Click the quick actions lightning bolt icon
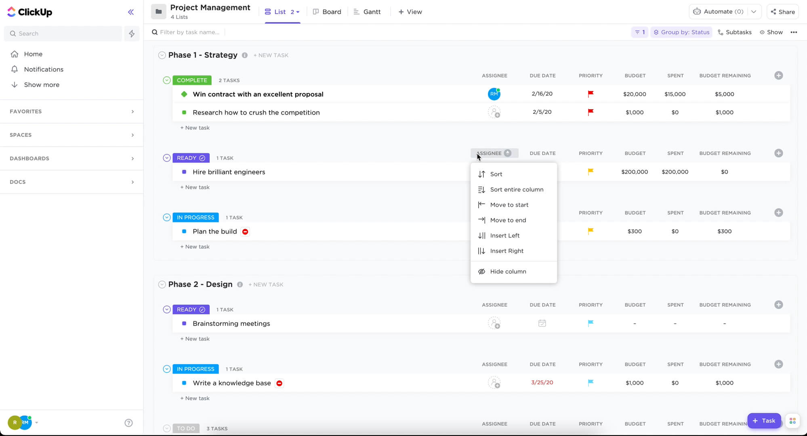Image resolution: width=807 pixels, height=436 pixels. tap(131, 34)
